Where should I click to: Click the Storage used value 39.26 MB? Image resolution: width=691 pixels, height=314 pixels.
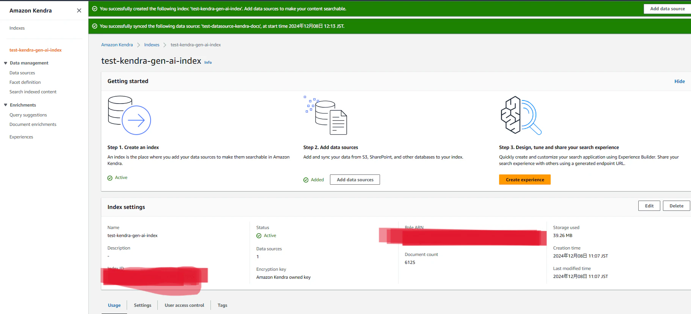(x=562, y=235)
